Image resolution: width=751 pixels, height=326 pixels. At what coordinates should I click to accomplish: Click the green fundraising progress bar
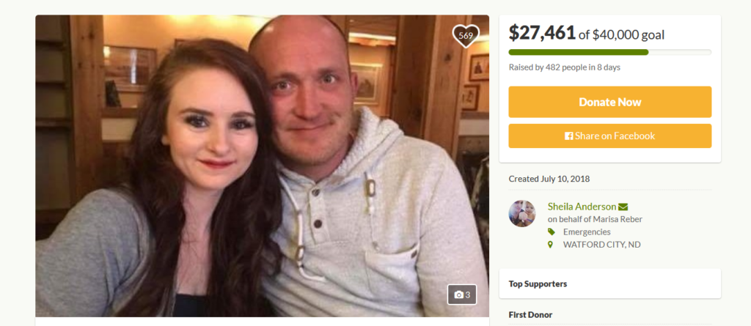tap(609, 52)
